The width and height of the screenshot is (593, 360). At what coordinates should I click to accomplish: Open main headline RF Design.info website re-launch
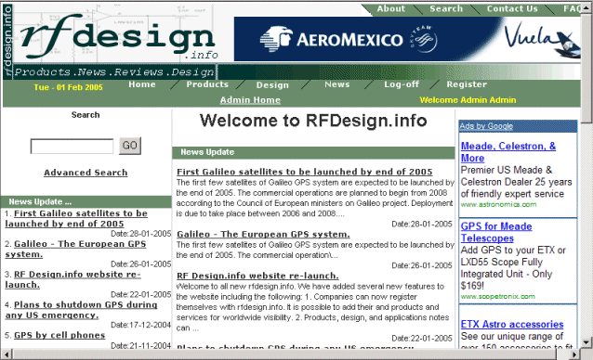pyautogui.click(x=257, y=276)
